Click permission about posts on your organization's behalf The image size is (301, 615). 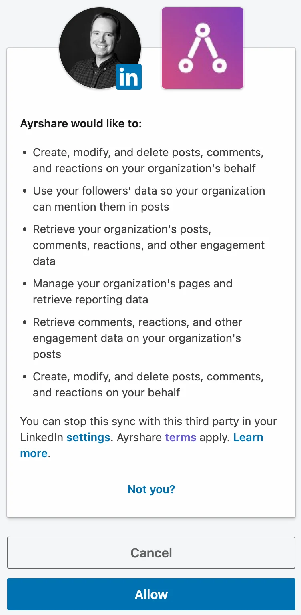[148, 160]
